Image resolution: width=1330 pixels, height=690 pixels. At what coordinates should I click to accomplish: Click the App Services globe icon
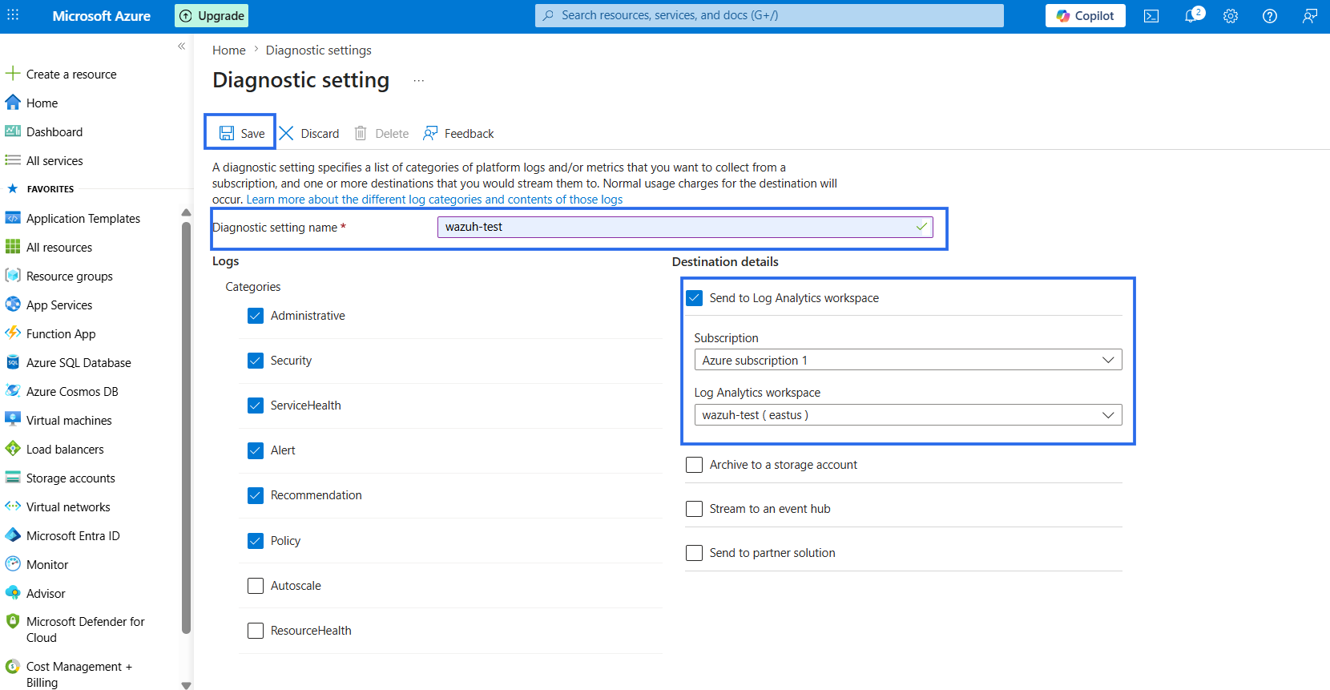pos(13,305)
